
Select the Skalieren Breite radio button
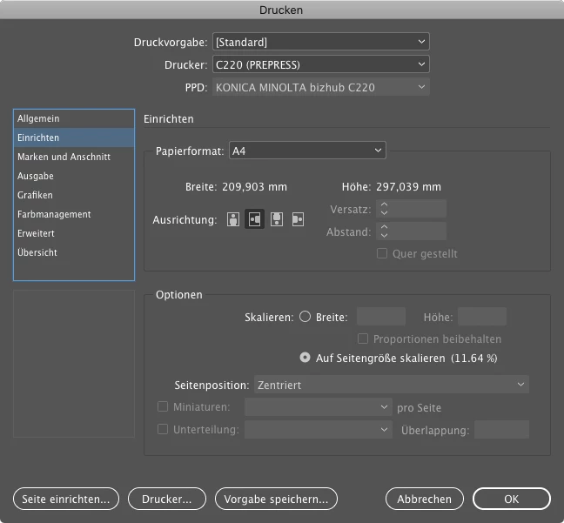[x=305, y=317]
